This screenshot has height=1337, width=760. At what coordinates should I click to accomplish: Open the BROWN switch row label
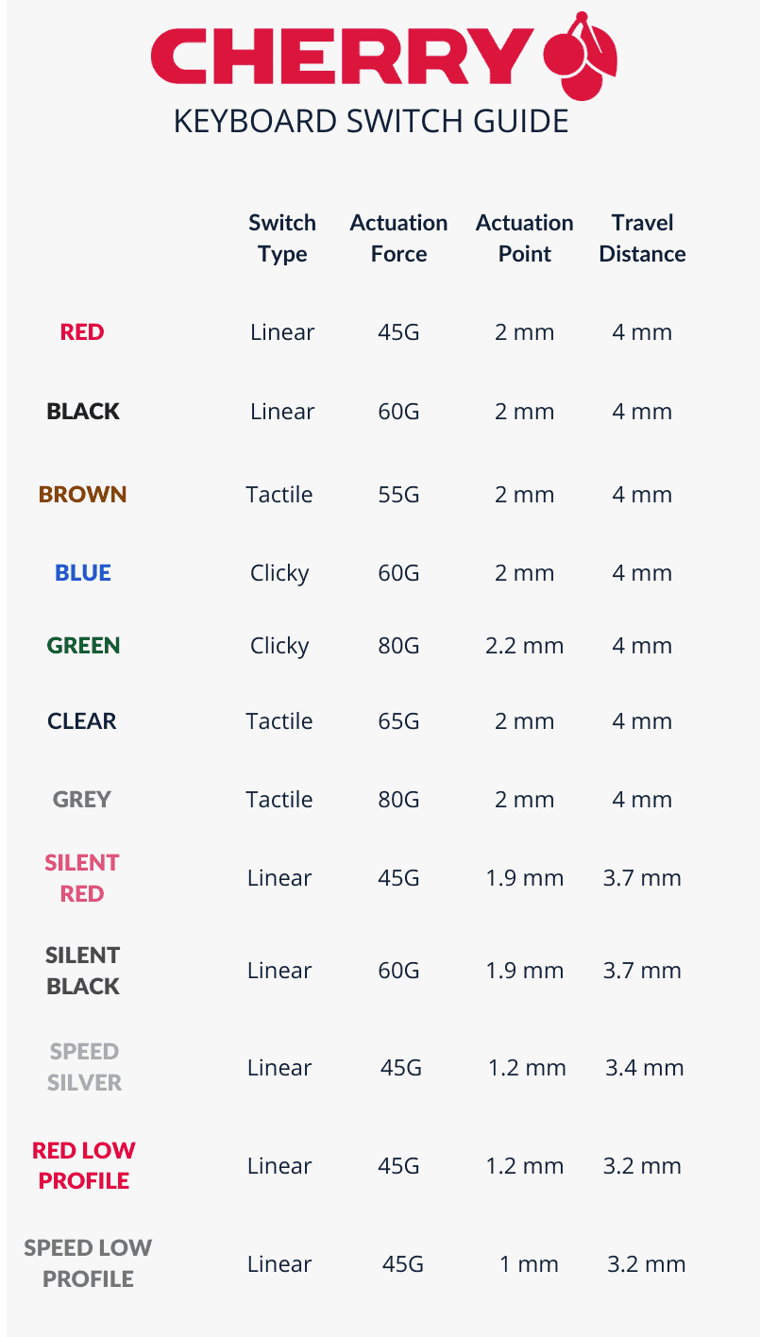(x=82, y=495)
